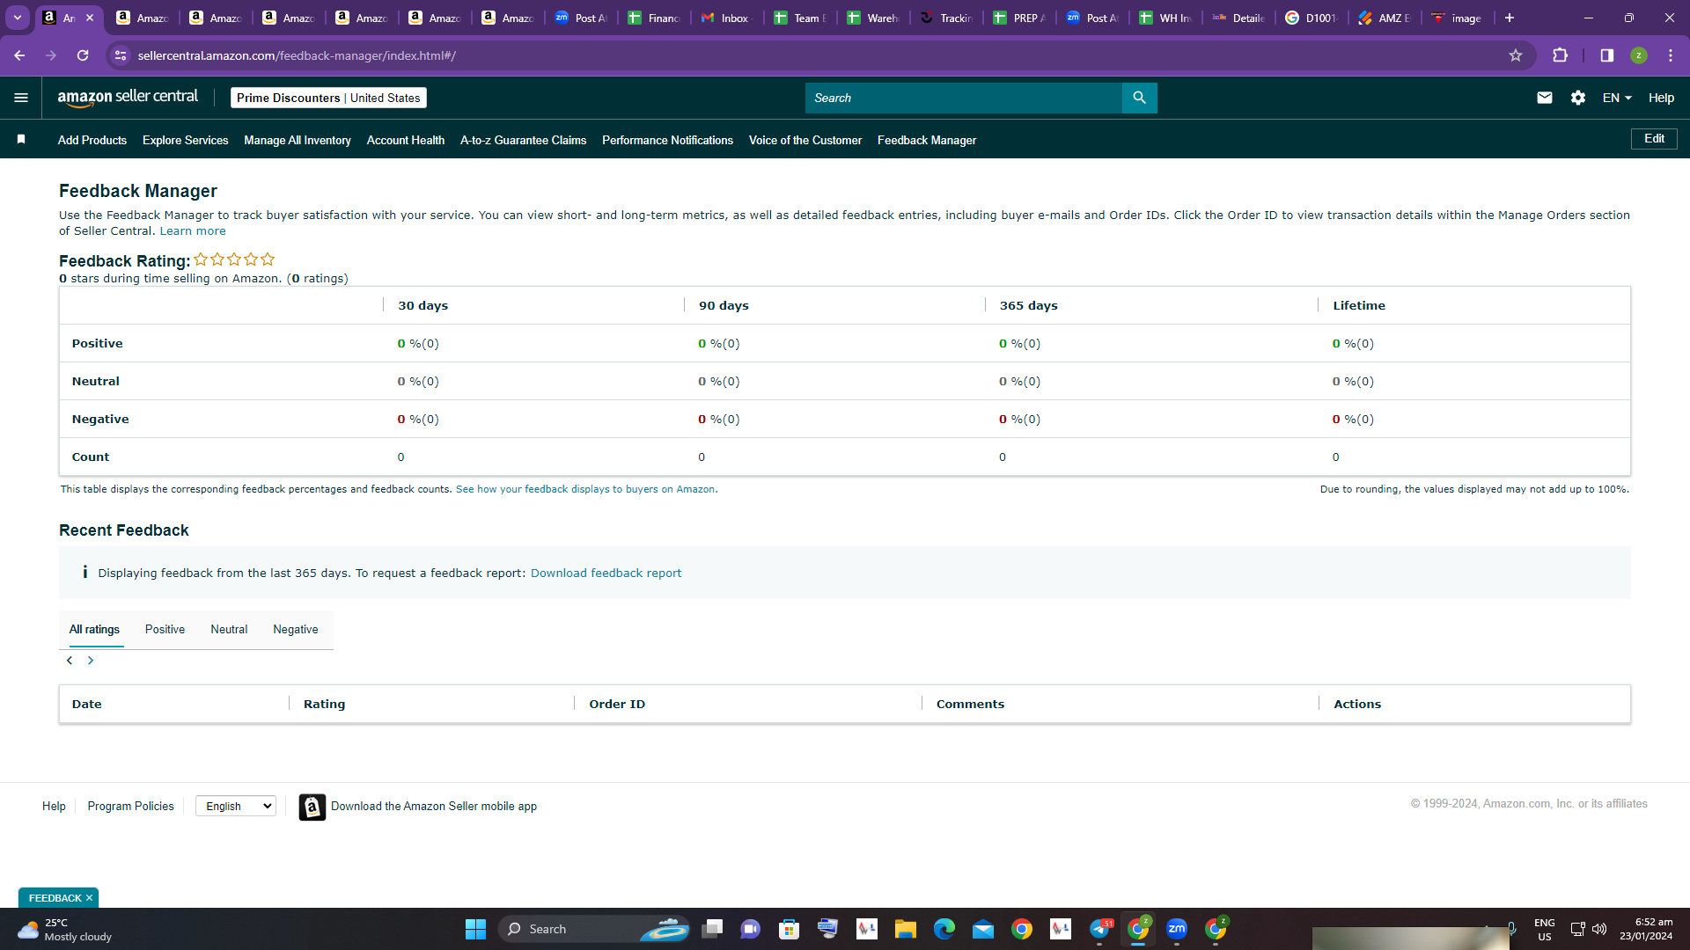Click the Help link in the footer
Image resolution: width=1690 pixels, height=950 pixels.
[x=54, y=806]
